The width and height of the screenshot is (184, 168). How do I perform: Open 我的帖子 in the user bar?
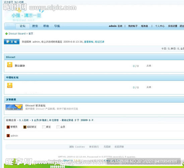coord(133,26)
